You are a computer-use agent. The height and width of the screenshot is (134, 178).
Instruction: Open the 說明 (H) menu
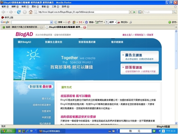tap(66, 7)
